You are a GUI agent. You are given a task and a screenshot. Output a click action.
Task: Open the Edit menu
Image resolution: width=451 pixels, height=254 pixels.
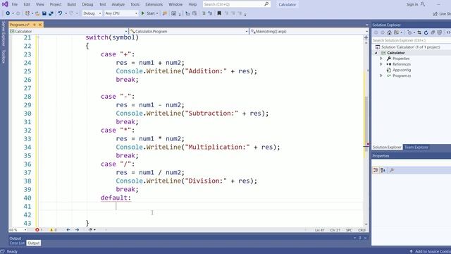[x=27, y=4]
